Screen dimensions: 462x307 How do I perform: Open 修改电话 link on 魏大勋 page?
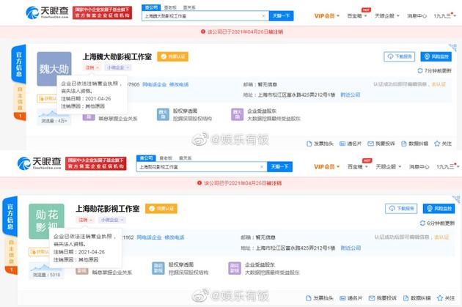179,84
